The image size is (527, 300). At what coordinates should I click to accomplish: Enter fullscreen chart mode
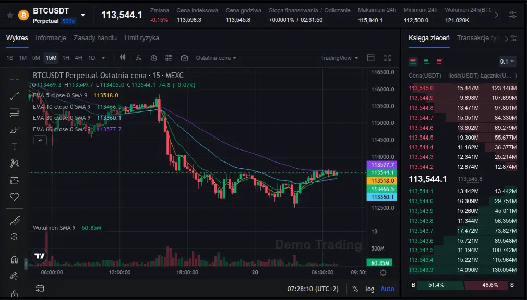coord(388,58)
